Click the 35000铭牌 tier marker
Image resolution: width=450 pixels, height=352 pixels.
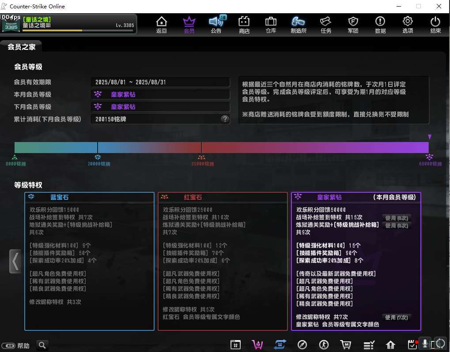click(202, 161)
